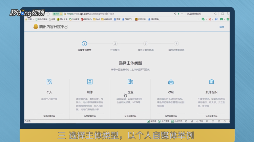
Task: Open 注册所需资料 under 媒体
Action: (x=90, y=116)
